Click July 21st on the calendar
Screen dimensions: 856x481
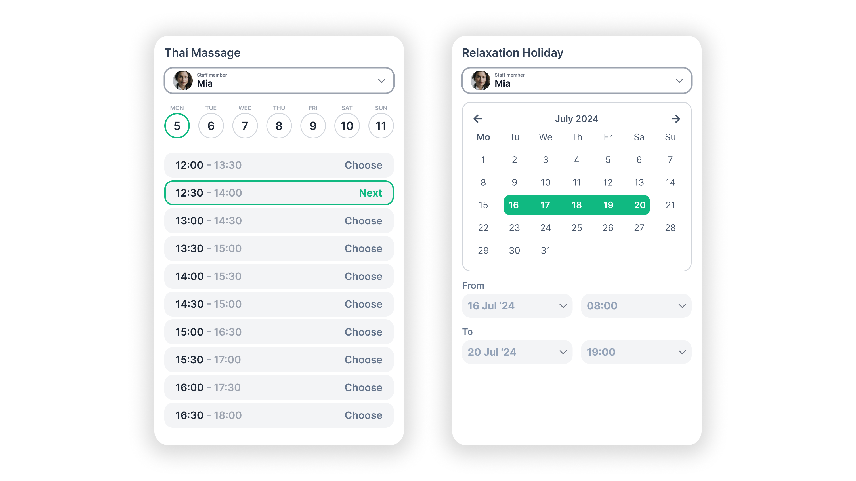point(670,205)
